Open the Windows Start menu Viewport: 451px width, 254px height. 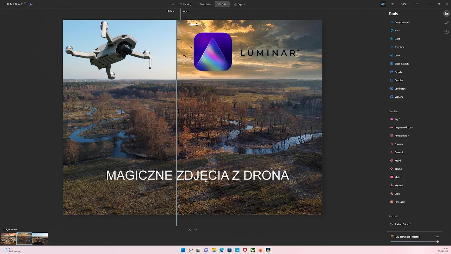click(x=183, y=250)
